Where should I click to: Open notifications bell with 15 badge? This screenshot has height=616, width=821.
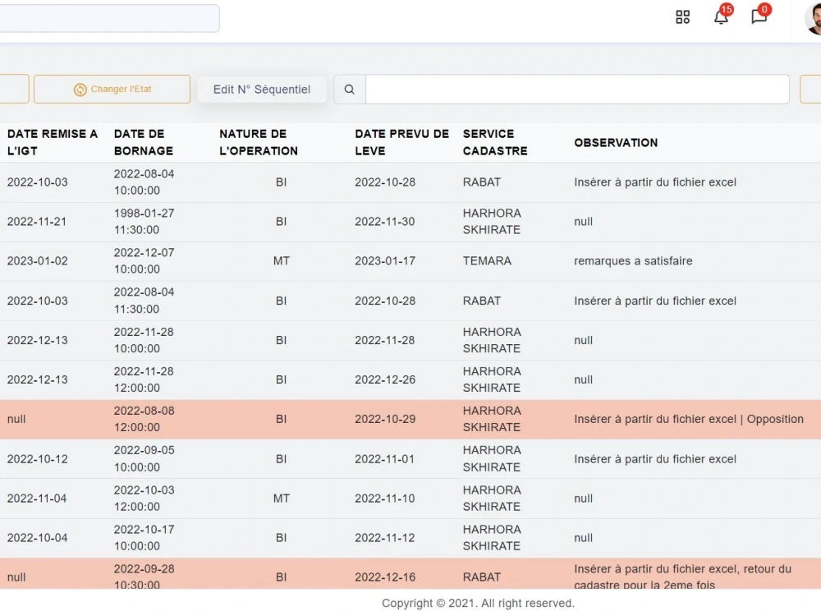pos(722,16)
